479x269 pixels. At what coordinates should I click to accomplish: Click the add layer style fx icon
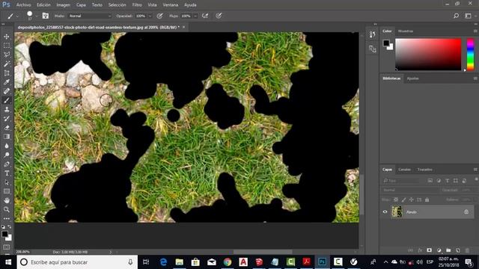tap(420, 250)
